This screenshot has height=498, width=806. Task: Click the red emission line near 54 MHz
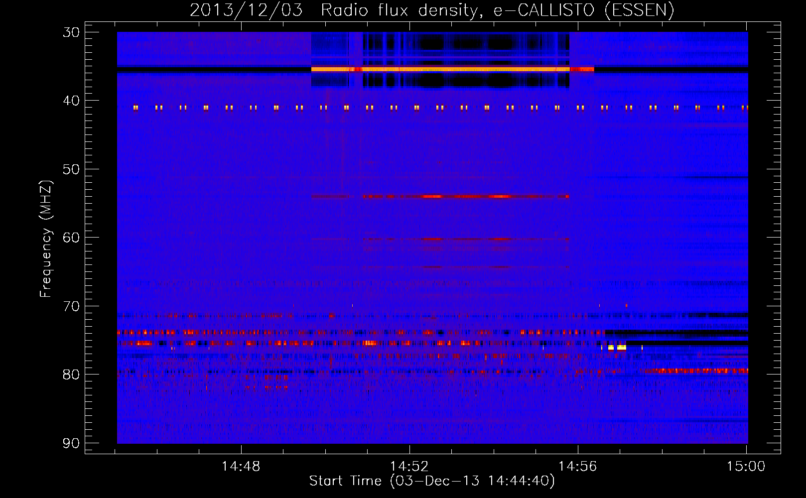[x=440, y=196]
